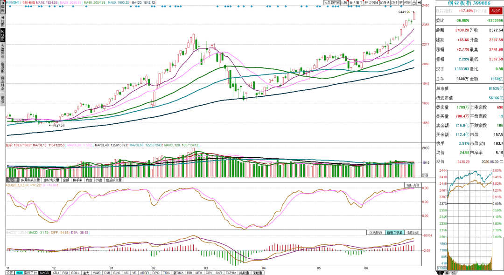Switch to 多周期成交量 tab
The image size is (504, 275).
[30, 180]
